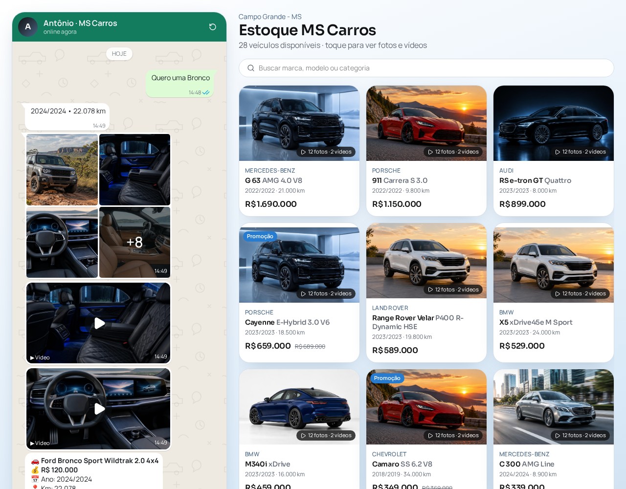Open photos badge on C 300 AMG Line card

[581, 435]
